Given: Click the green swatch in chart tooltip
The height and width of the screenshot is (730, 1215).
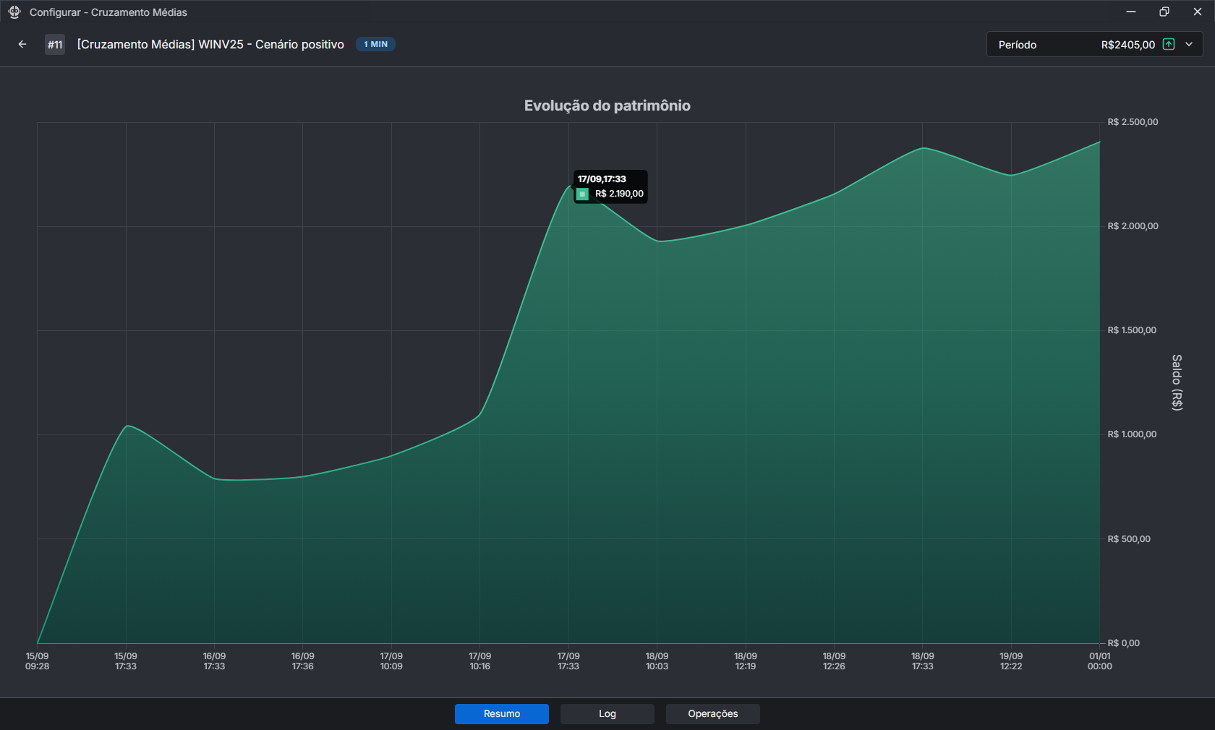Looking at the screenshot, I should pyautogui.click(x=582, y=194).
